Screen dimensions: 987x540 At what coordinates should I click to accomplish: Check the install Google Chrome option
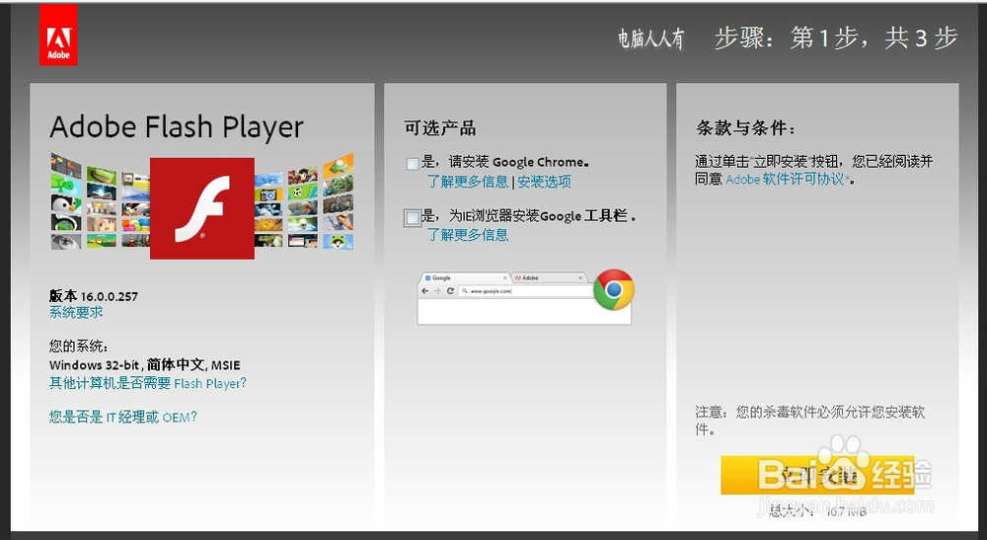pos(413,164)
